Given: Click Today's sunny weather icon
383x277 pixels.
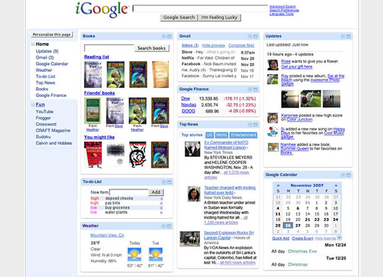Looking at the screenshot, I should tap(134, 254).
